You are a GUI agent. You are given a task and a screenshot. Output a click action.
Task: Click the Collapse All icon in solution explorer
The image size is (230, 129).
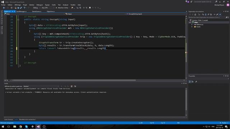point(208,14)
